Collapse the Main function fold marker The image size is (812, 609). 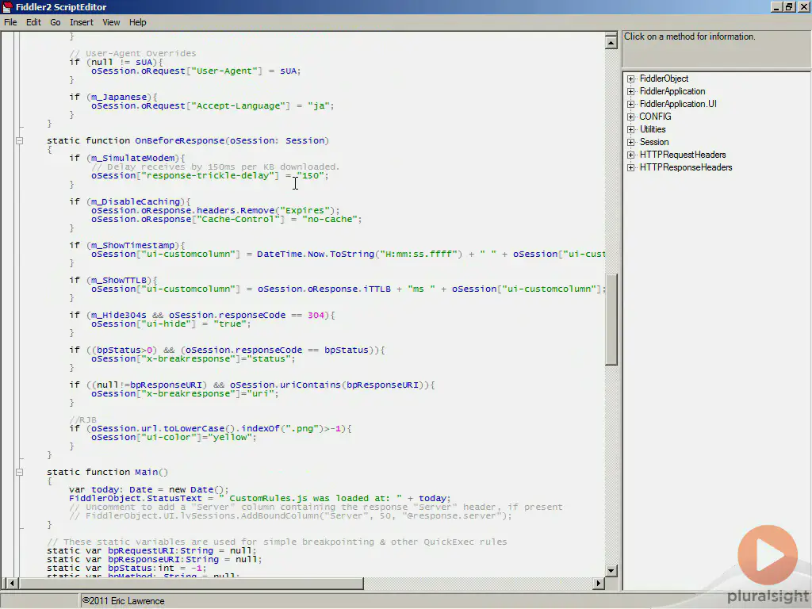click(x=19, y=472)
